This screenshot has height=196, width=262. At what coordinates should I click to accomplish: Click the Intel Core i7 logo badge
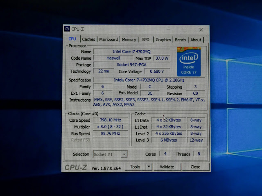click(x=189, y=62)
